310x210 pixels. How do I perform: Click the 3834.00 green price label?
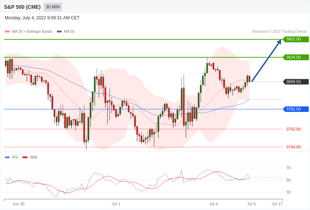tap(296, 57)
